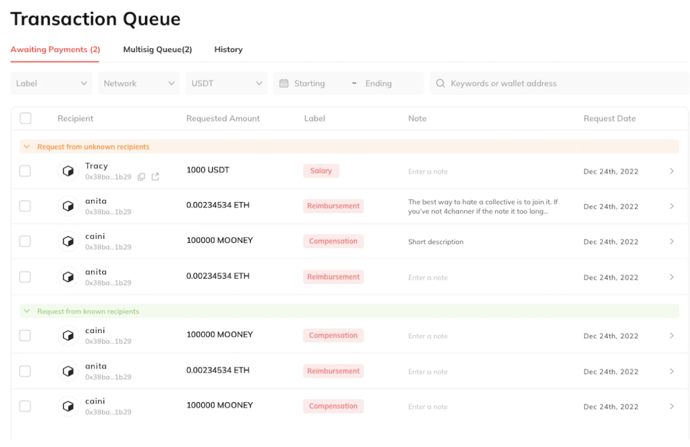Collapse Request from known recipients section
This screenshot has height=447, width=690.
27,311
